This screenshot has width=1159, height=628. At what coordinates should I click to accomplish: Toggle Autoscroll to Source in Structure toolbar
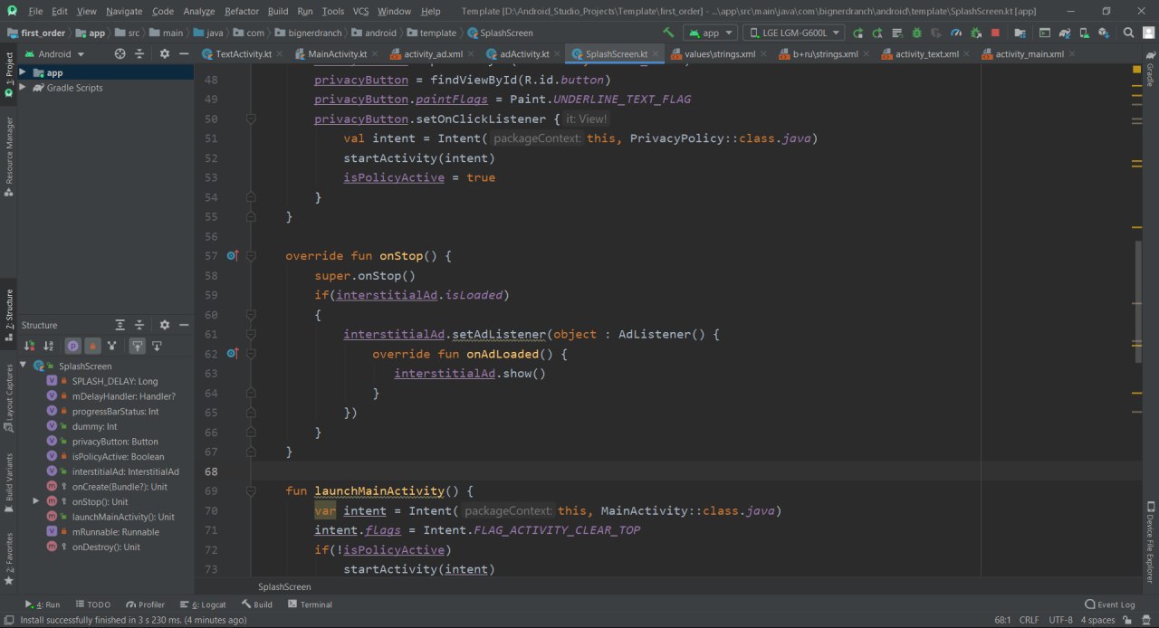click(137, 346)
